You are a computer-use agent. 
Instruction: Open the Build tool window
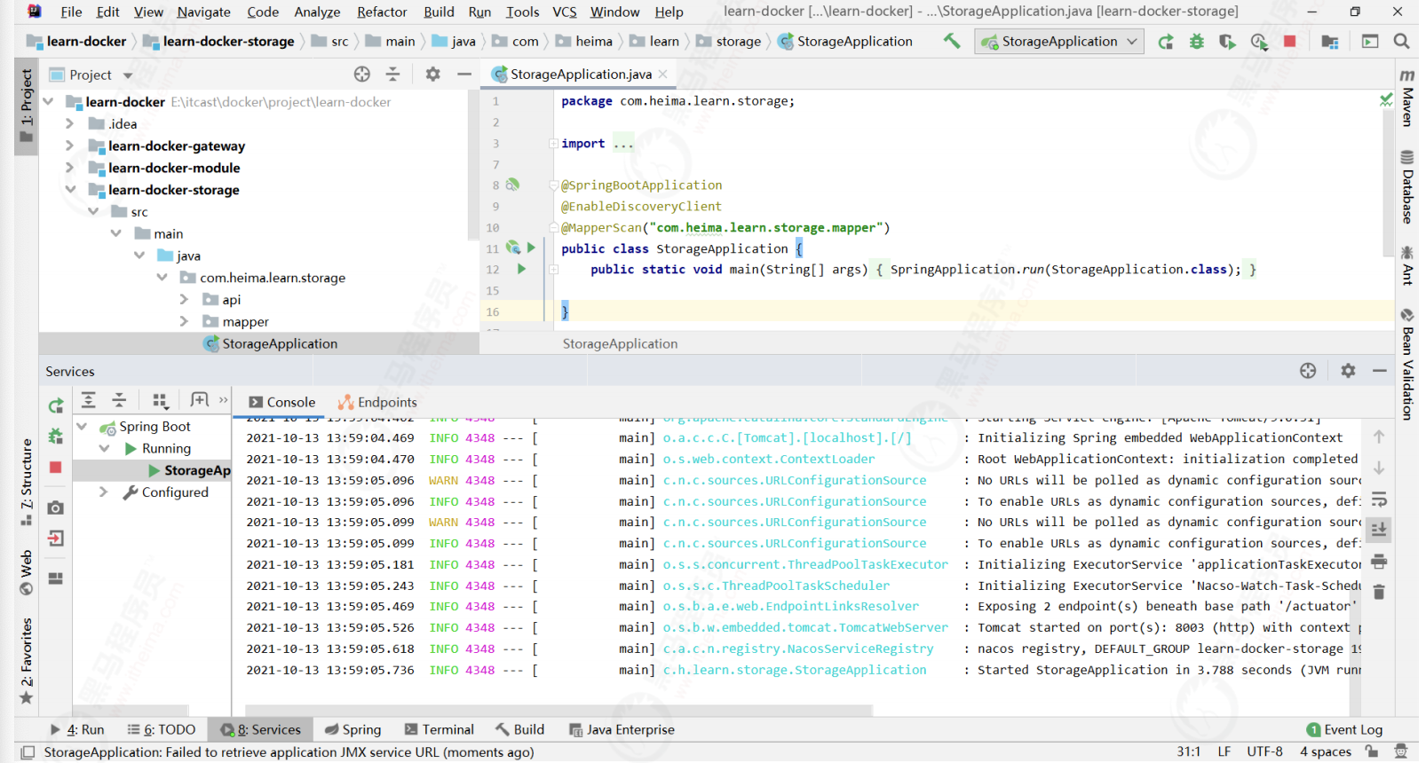pos(520,729)
